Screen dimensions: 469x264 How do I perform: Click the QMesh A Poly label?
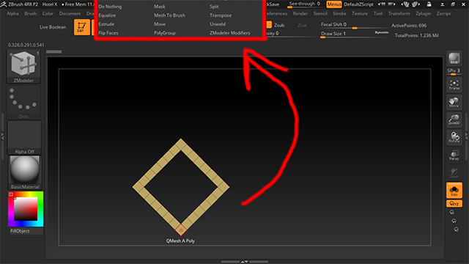click(180, 241)
